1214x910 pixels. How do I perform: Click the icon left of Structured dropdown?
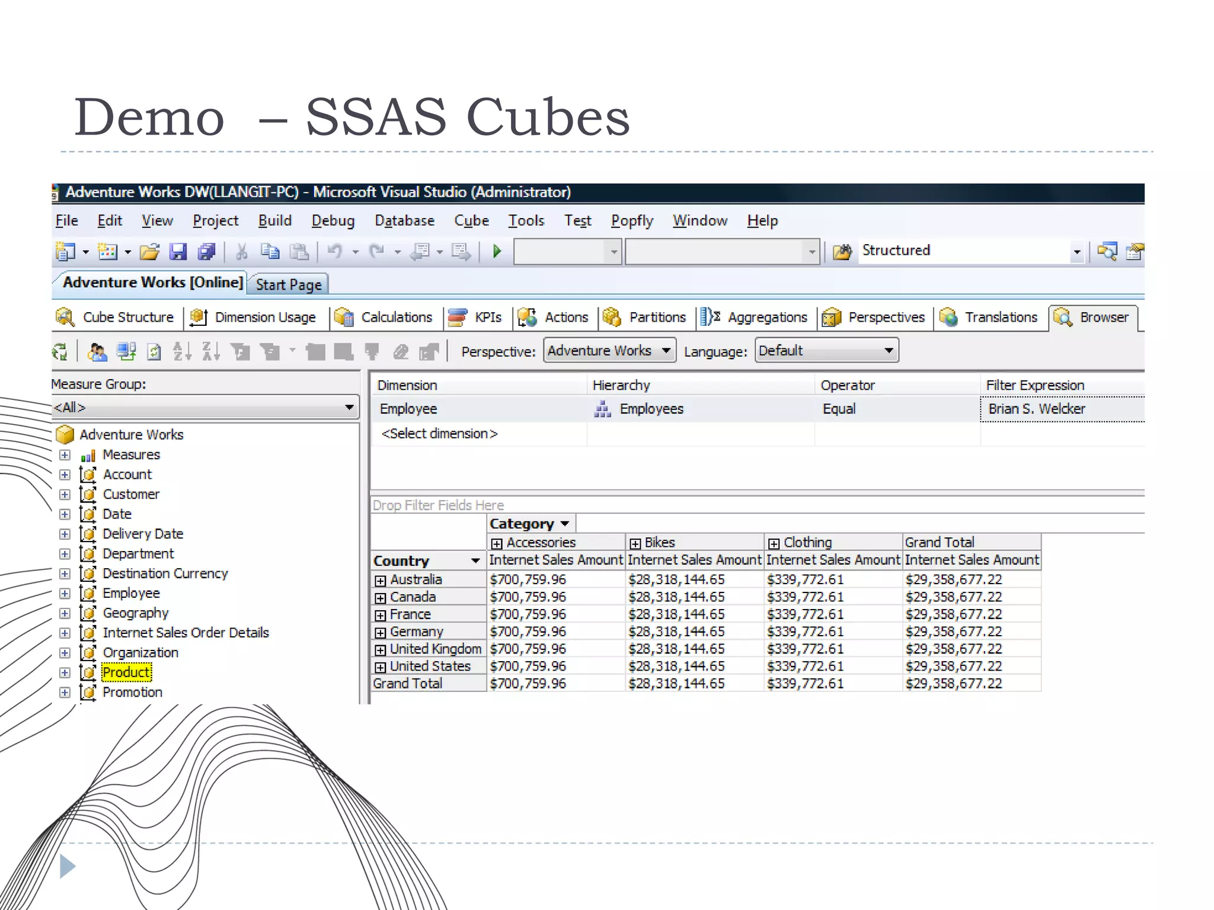pyautogui.click(x=842, y=252)
